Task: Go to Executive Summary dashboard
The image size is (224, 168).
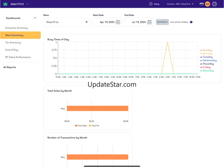Action: pyautogui.click(x=17, y=28)
